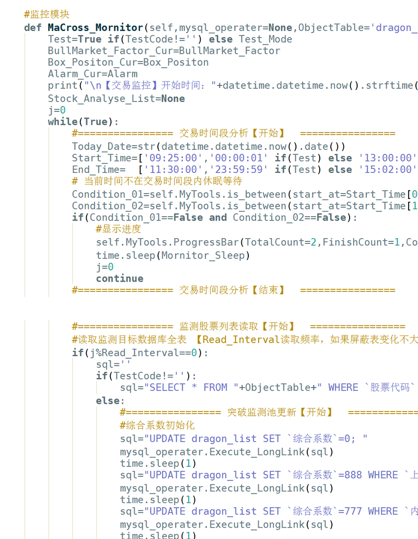Click the 'SELECT * FROM' sql assignment line
This screenshot has width=418, height=539.
(x=269, y=388)
